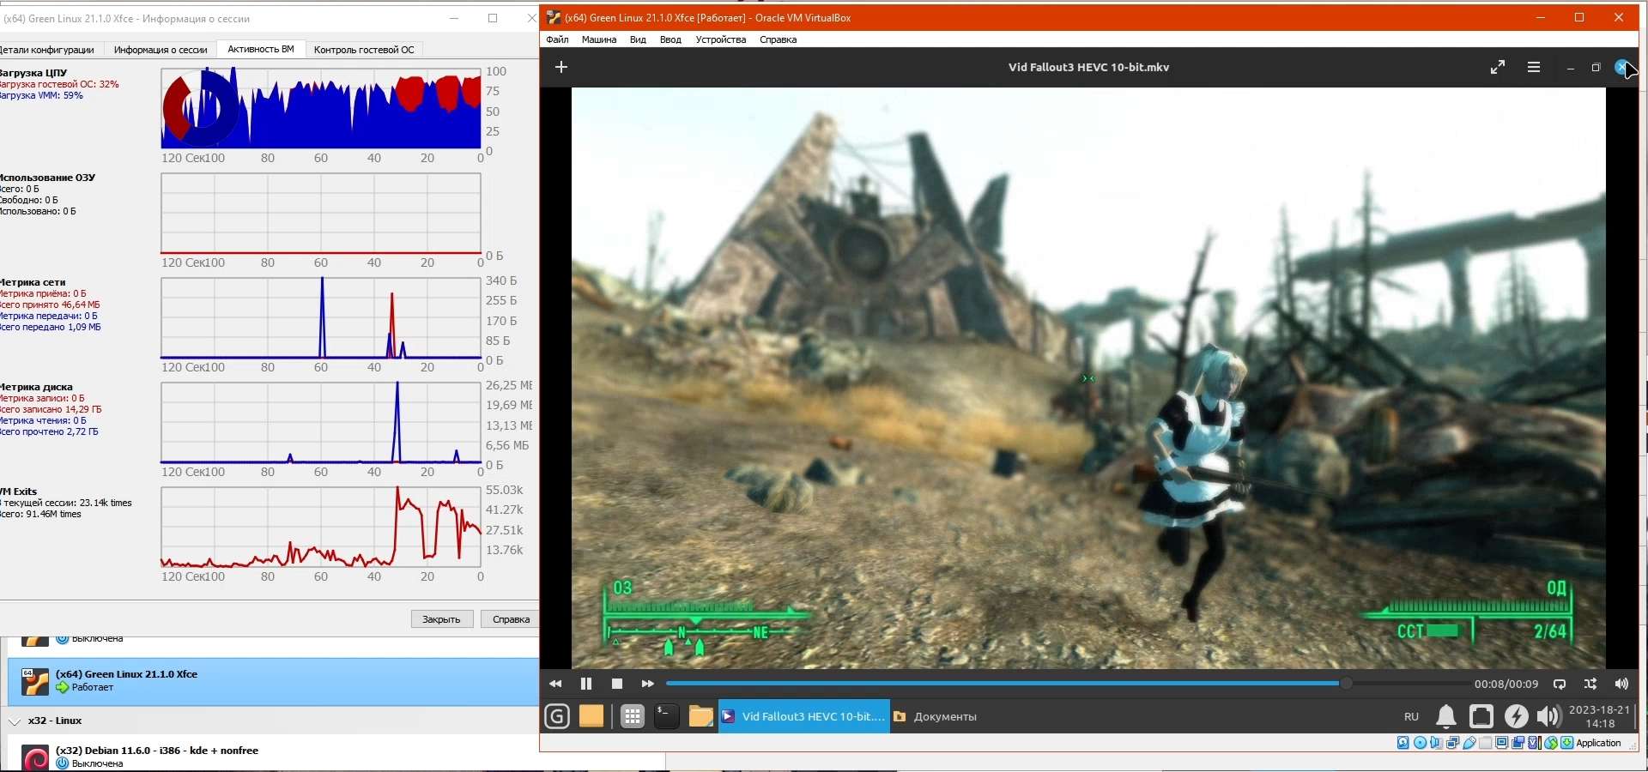Open the Информация о сессии tab

point(161,50)
